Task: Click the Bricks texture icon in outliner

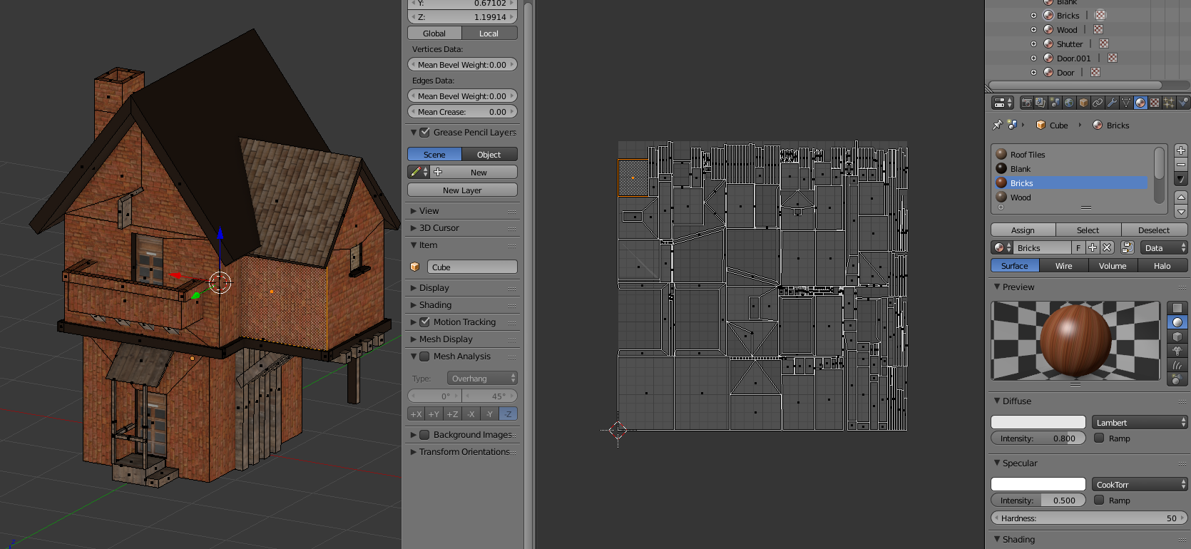Action: point(1100,15)
